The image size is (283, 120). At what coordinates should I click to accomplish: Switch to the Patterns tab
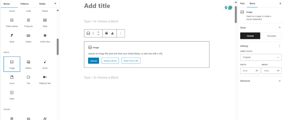pos(24,4)
